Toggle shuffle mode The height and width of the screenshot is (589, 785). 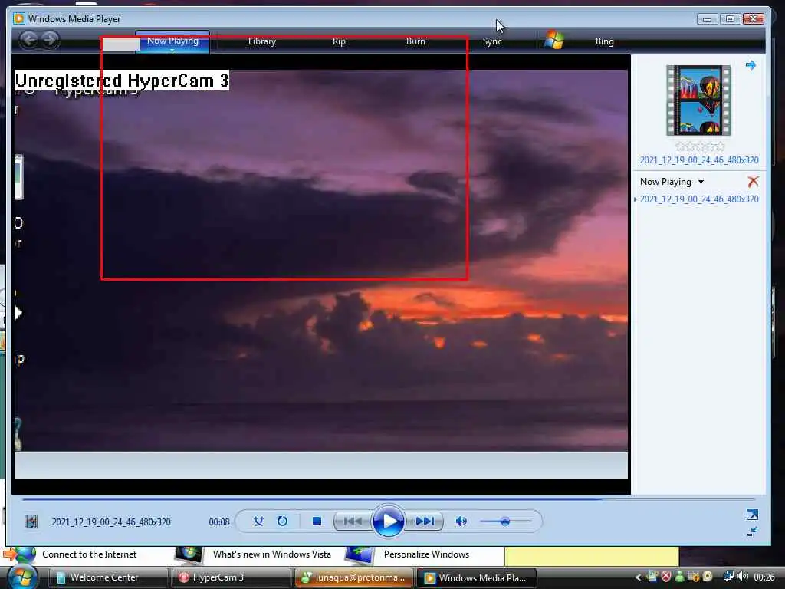[x=258, y=522]
